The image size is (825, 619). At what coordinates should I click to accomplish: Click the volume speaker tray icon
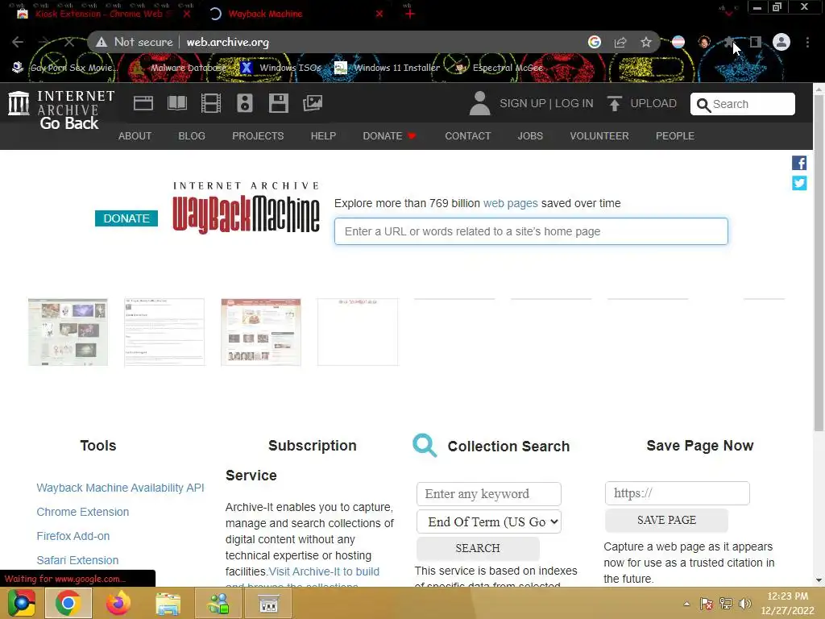744,604
